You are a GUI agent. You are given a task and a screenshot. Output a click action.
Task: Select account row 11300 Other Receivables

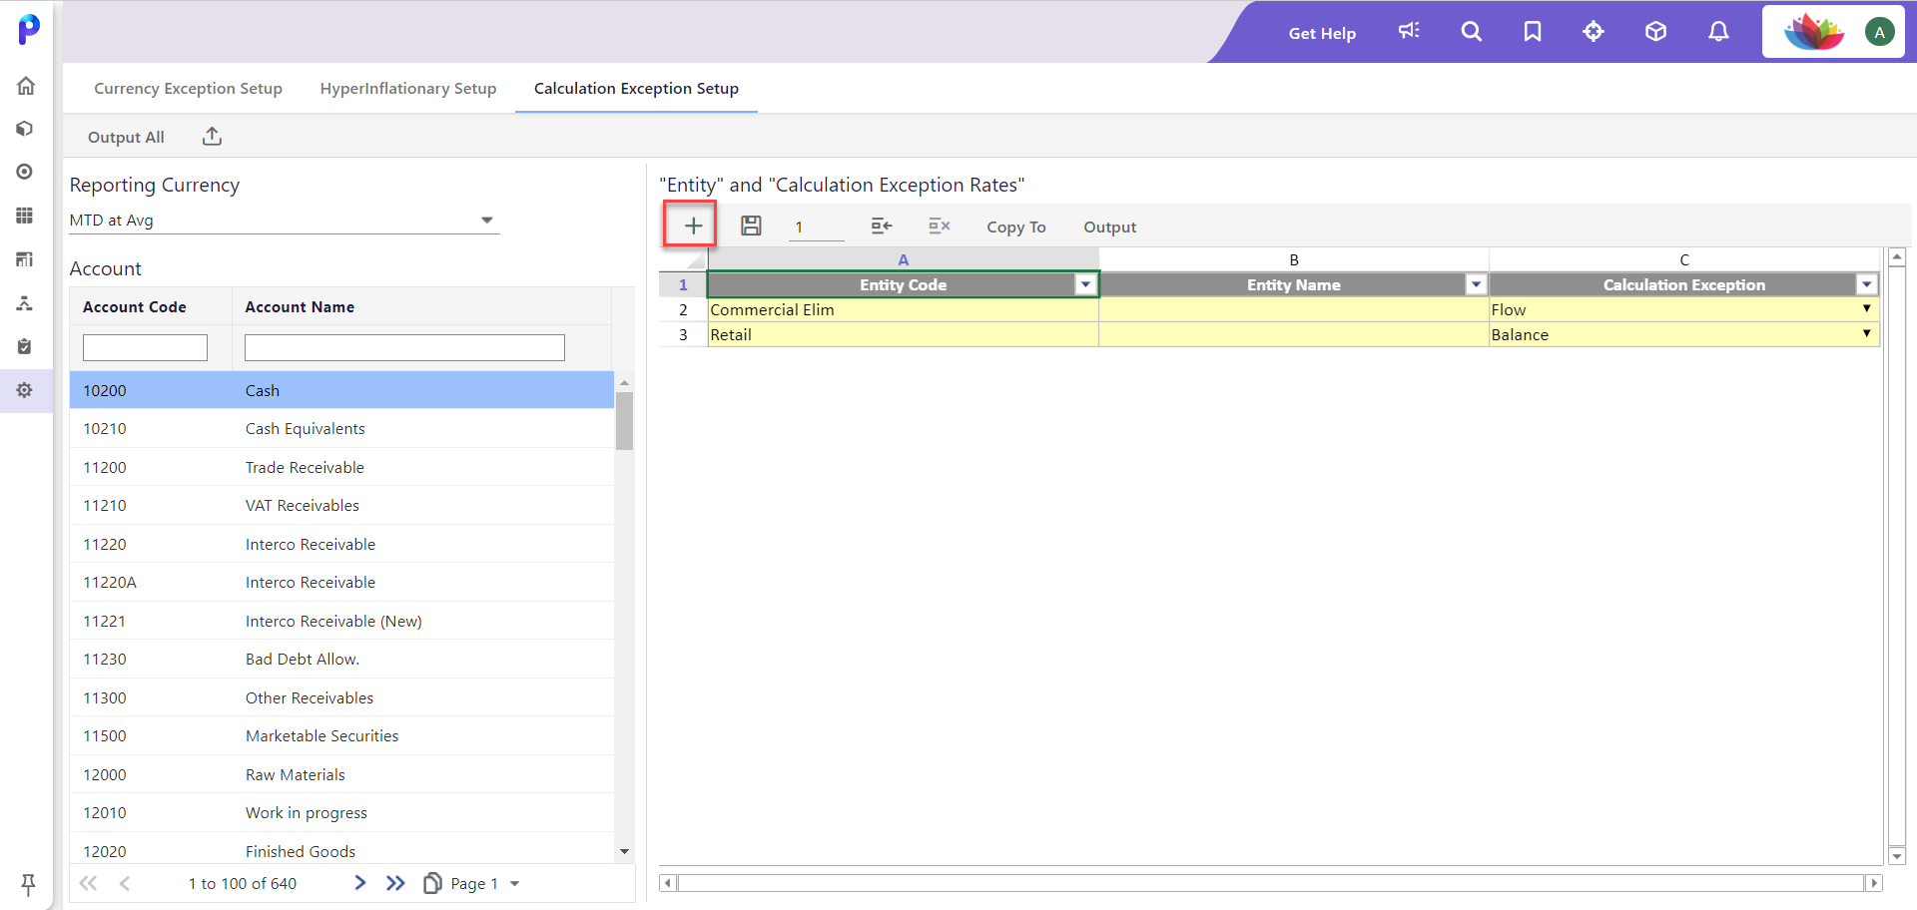(x=341, y=697)
